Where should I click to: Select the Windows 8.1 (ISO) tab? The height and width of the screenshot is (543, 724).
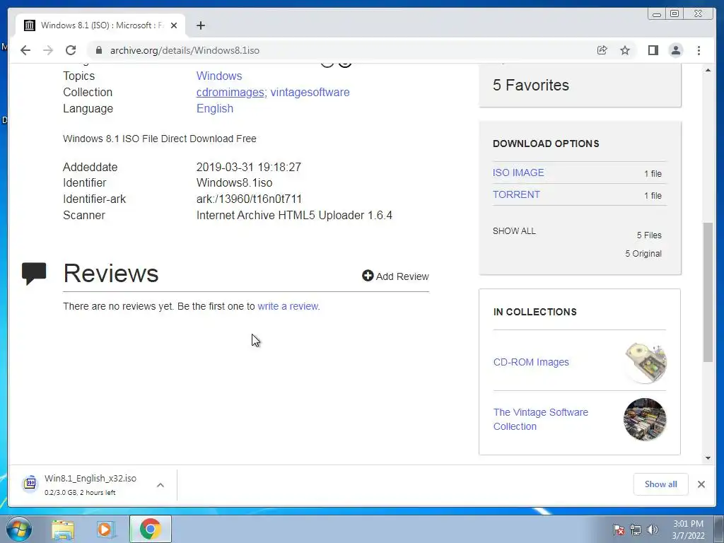click(100, 25)
